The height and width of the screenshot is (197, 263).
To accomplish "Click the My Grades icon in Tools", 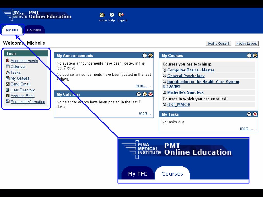I will (7, 78).
